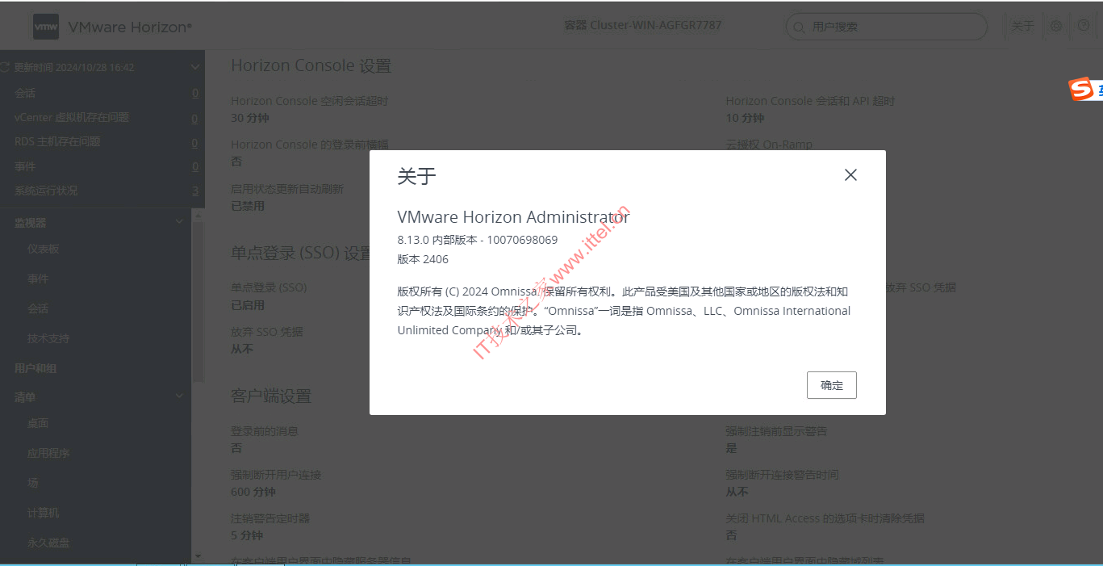Open 事件 under 监视器 in the sidebar
Screen dimensions: 1103x566
point(38,279)
